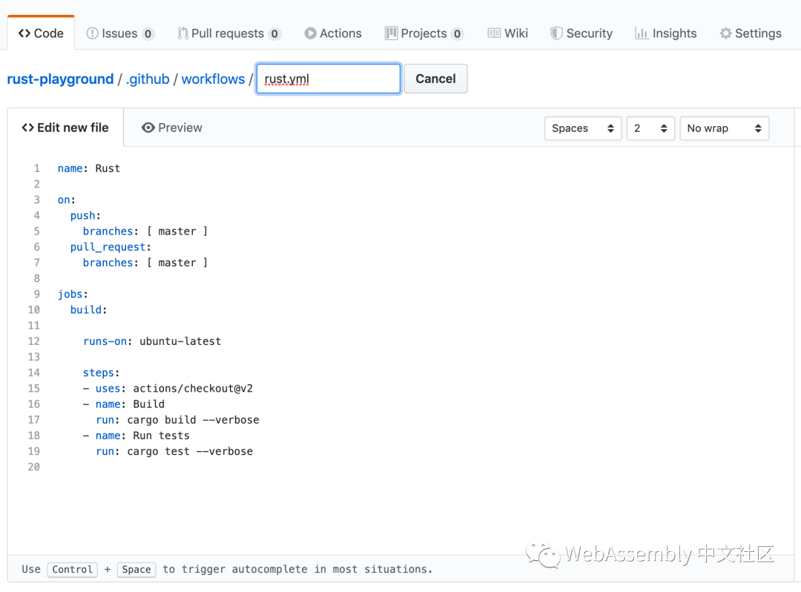This screenshot has height=592, width=801.
Task: Click the 'push:' line in editor
Action: pos(85,216)
